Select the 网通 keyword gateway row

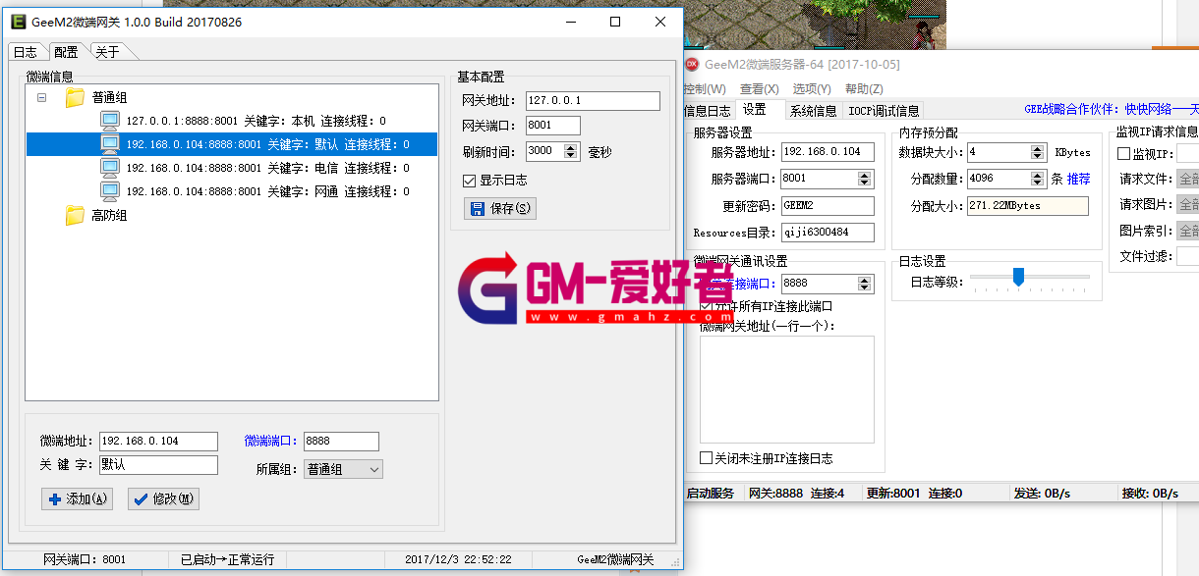point(267,191)
